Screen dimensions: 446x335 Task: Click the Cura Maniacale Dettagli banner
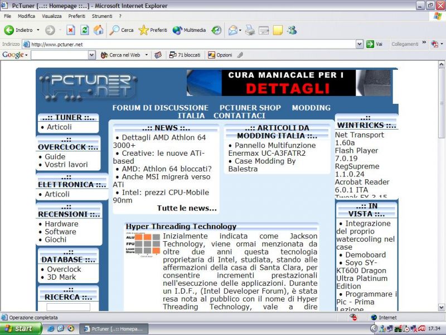tap(288, 83)
